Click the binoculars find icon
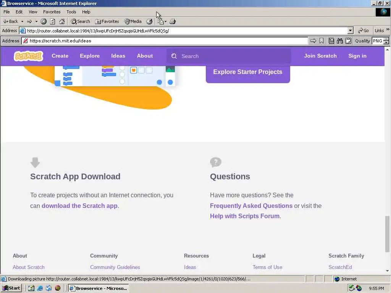Viewport: 391px width, 293px height. click(339, 41)
